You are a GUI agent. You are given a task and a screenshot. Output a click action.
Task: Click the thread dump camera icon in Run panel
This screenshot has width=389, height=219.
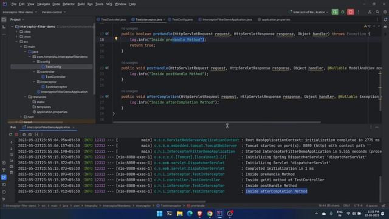30,134
